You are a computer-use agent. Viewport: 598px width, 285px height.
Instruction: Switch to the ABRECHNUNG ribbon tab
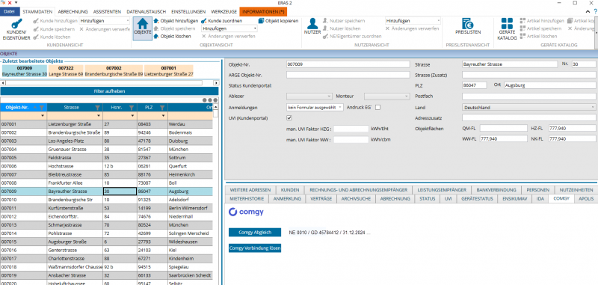tap(73, 12)
